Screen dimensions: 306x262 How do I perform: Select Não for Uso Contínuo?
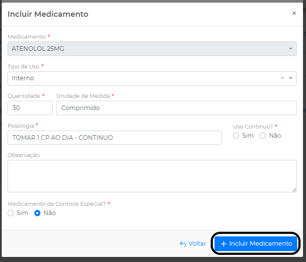tap(263, 136)
